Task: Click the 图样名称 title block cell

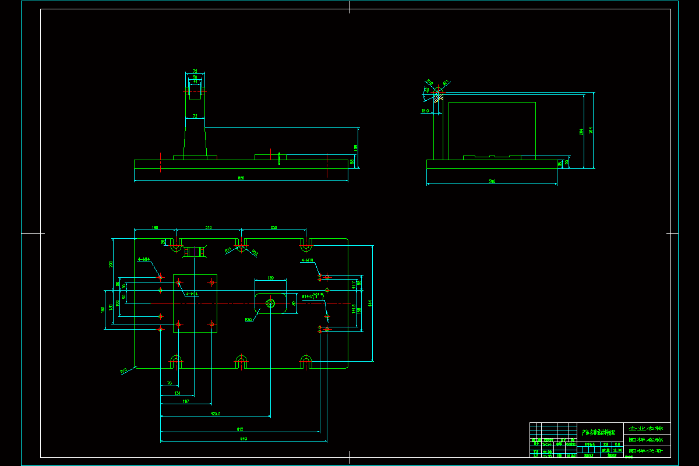Action: 647,440
